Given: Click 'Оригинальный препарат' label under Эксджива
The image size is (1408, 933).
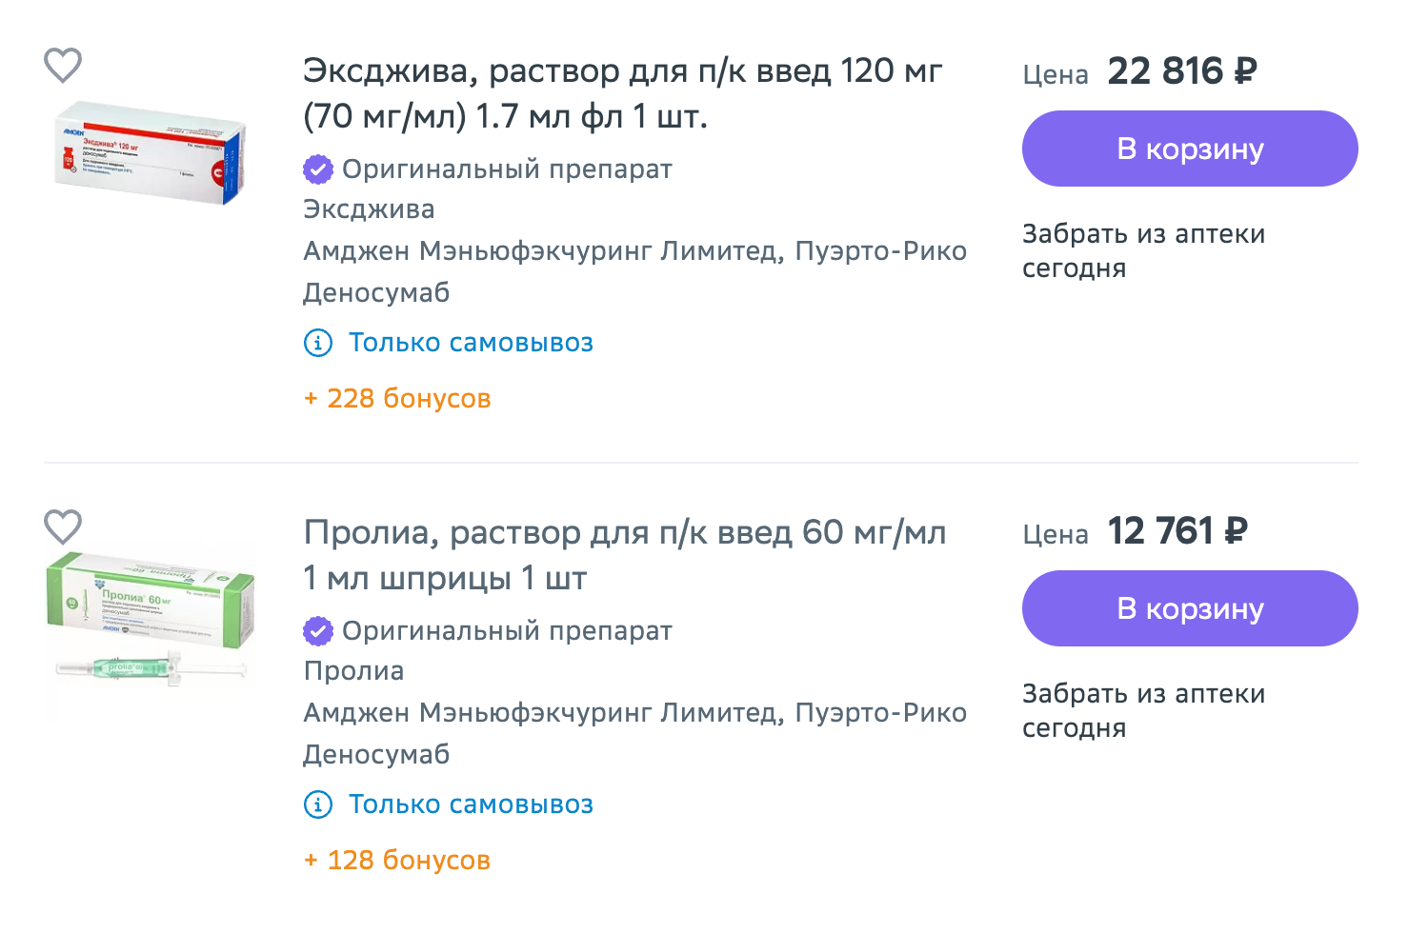Looking at the screenshot, I should coord(507,169).
